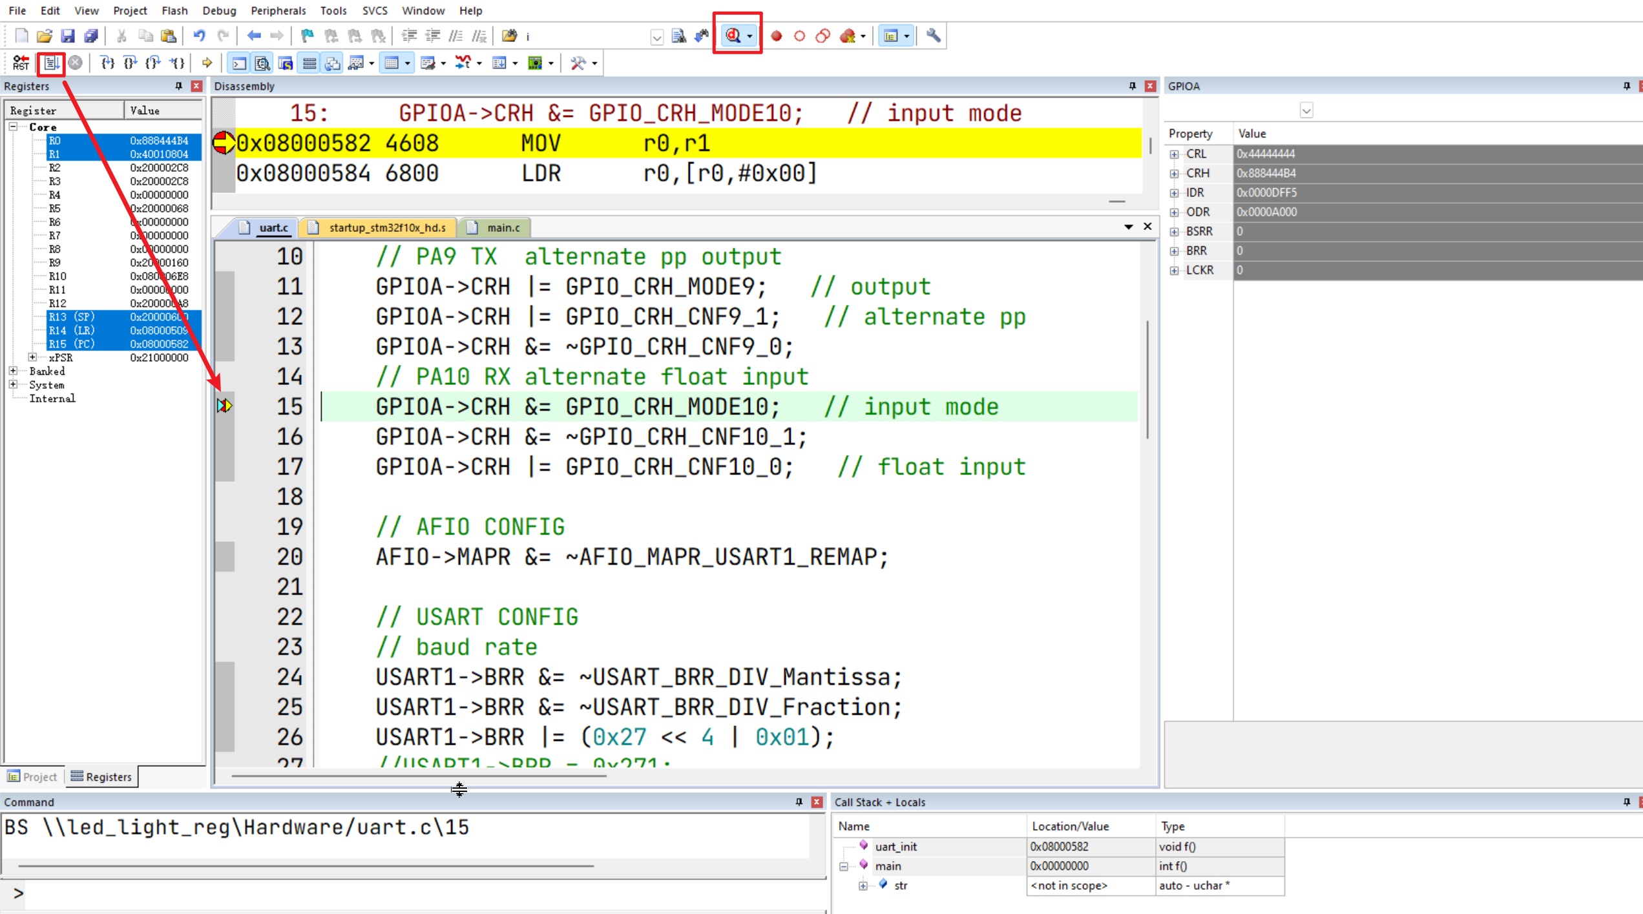1643x914 pixels.
Task: Click the Start/Stop debug session icon
Action: (733, 36)
